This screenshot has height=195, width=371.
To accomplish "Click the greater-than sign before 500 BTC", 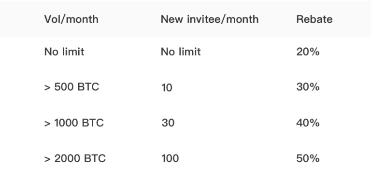I will (47, 88).
